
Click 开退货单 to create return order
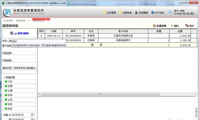(x=159, y=26)
